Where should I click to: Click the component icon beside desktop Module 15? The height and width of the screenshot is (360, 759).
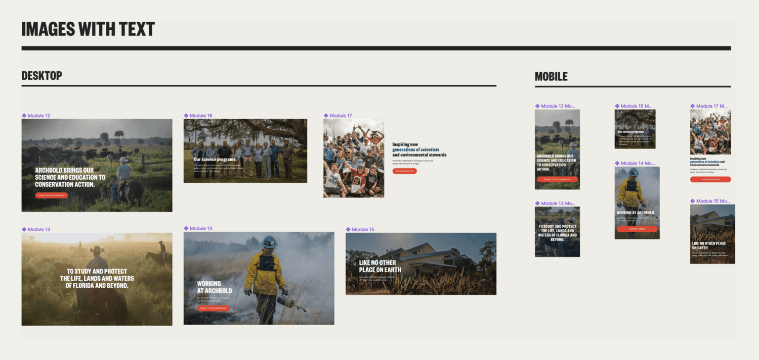pos(349,229)
